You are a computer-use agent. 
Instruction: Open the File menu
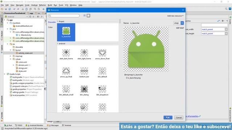point(2,5)
